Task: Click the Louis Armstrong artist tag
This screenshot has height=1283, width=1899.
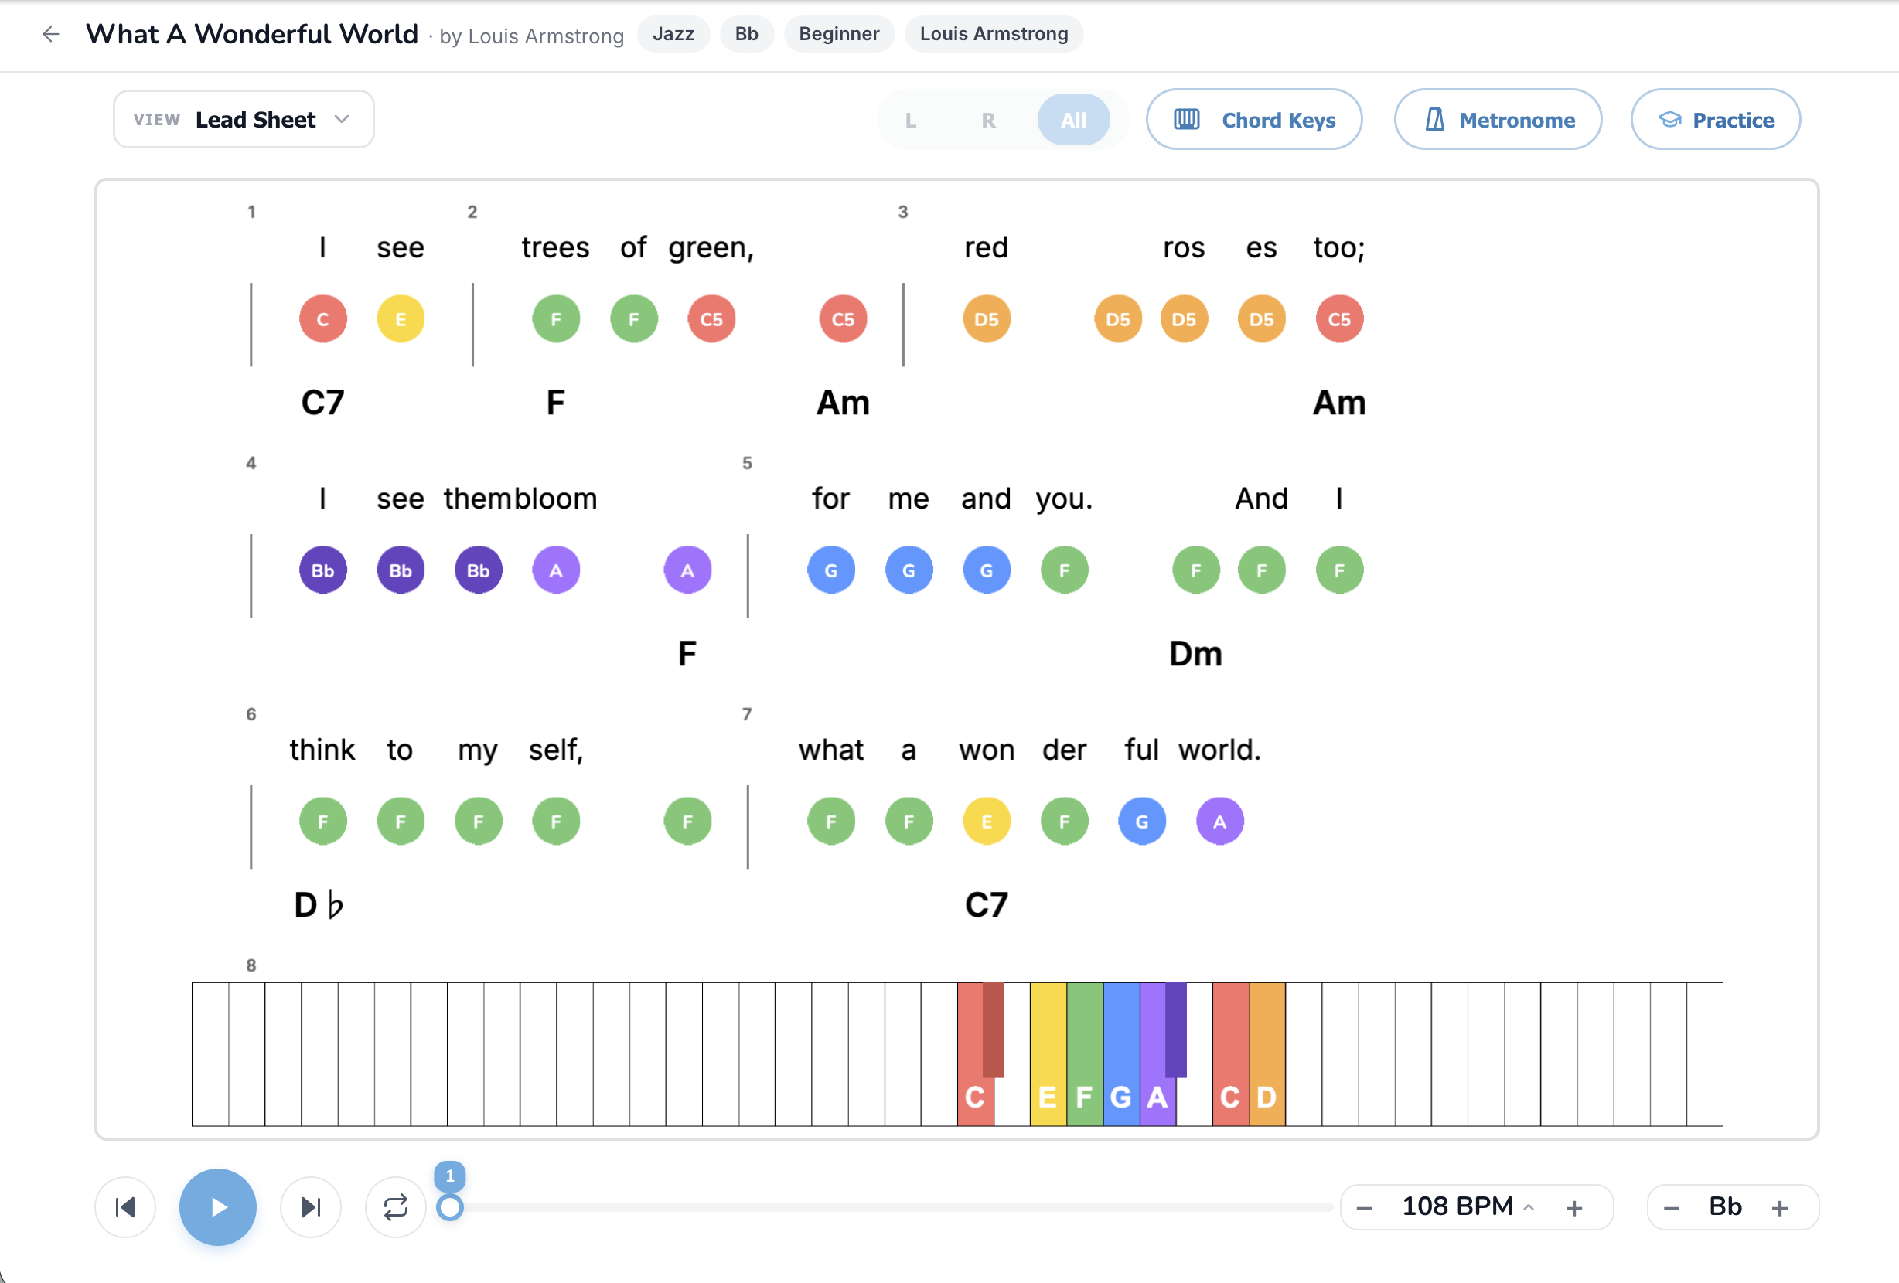Action: (993, 34)
